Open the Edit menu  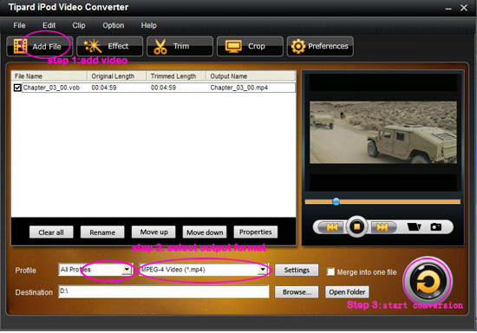click(x=49, y=25)
